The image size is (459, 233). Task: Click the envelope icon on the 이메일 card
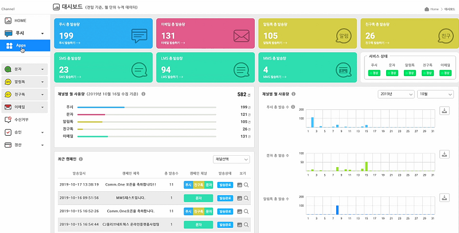pos(241,36)
